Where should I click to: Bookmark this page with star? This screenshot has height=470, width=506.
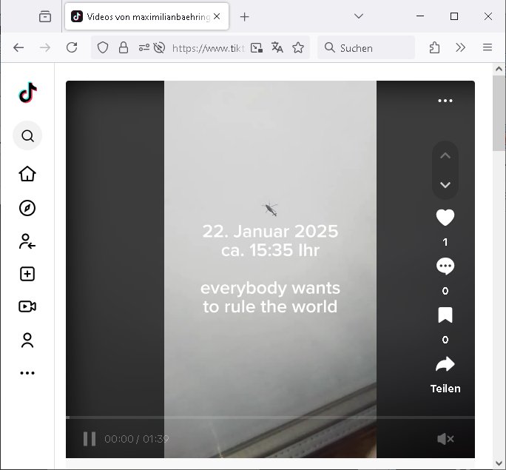(x=298, y=48)
